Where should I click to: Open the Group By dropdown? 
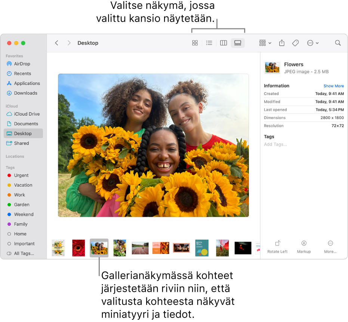(265, 43)
